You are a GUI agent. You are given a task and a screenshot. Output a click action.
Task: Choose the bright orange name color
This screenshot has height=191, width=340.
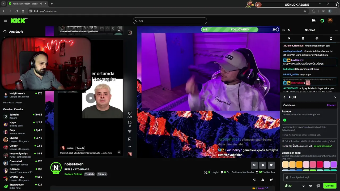pyautogui.click(x=299, y=164)
